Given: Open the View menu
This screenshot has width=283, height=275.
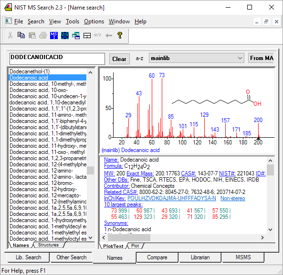Looking at the screenshot, I should pos(55,21).
